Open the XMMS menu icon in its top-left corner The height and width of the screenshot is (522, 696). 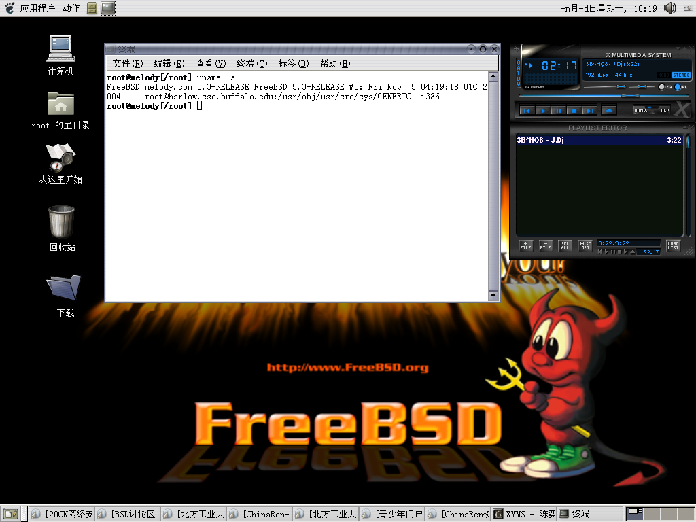click(x=516, y=48)
